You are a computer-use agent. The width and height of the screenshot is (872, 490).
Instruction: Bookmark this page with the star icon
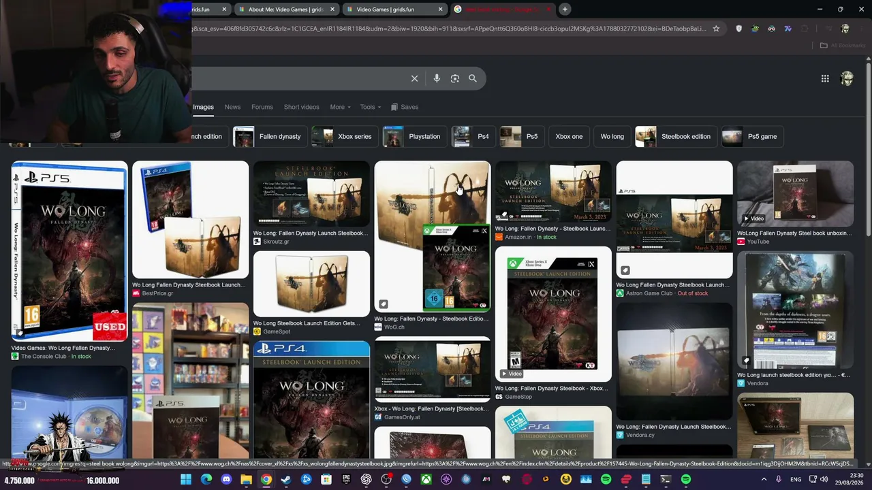[716, 29]
